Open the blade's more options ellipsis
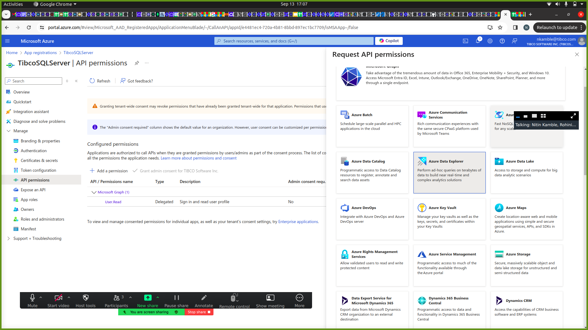 pos(147,63)
